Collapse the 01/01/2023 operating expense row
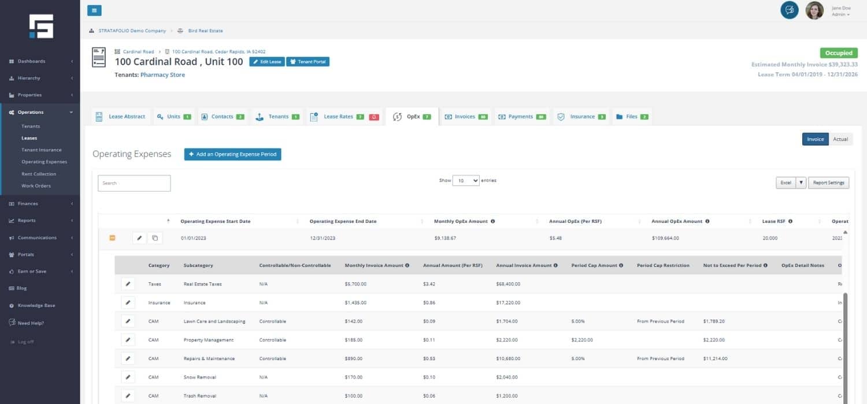This screenshot has width=867, height=404. click(x=112, y=238)
